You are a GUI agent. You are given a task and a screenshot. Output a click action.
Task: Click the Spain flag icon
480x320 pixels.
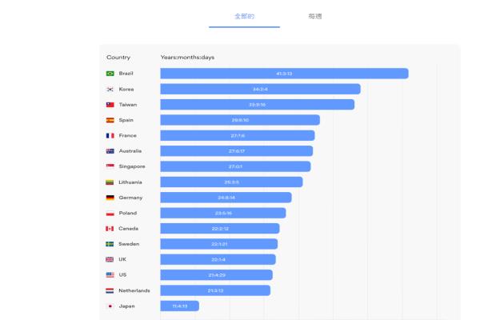(110, 120)
